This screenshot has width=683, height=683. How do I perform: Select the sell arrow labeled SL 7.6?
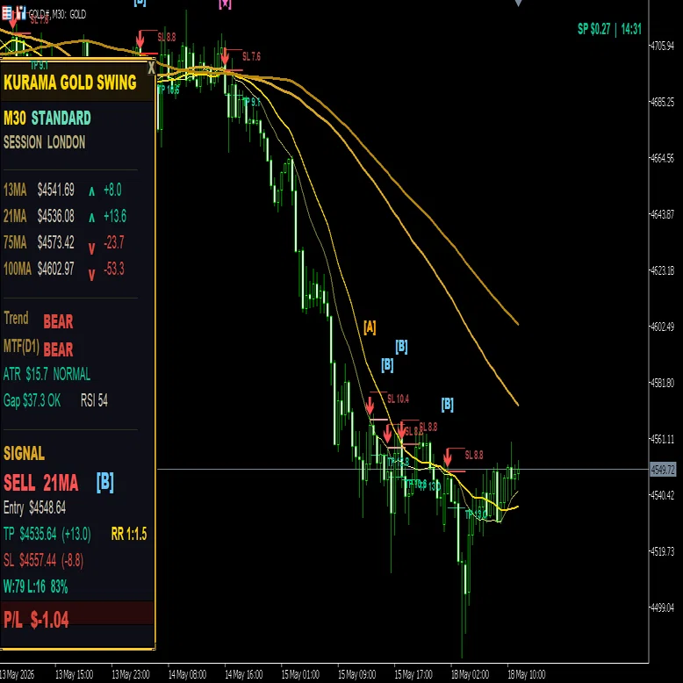(225, 57)
